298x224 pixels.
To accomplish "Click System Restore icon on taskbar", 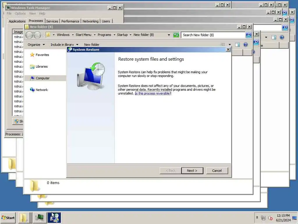I will (54, 218).
